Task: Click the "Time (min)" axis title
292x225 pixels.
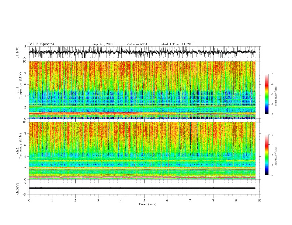Action: [x=147, y=204]
